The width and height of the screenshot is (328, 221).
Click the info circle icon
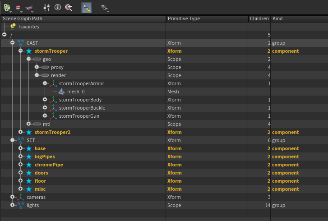click(x=58, y=8)
